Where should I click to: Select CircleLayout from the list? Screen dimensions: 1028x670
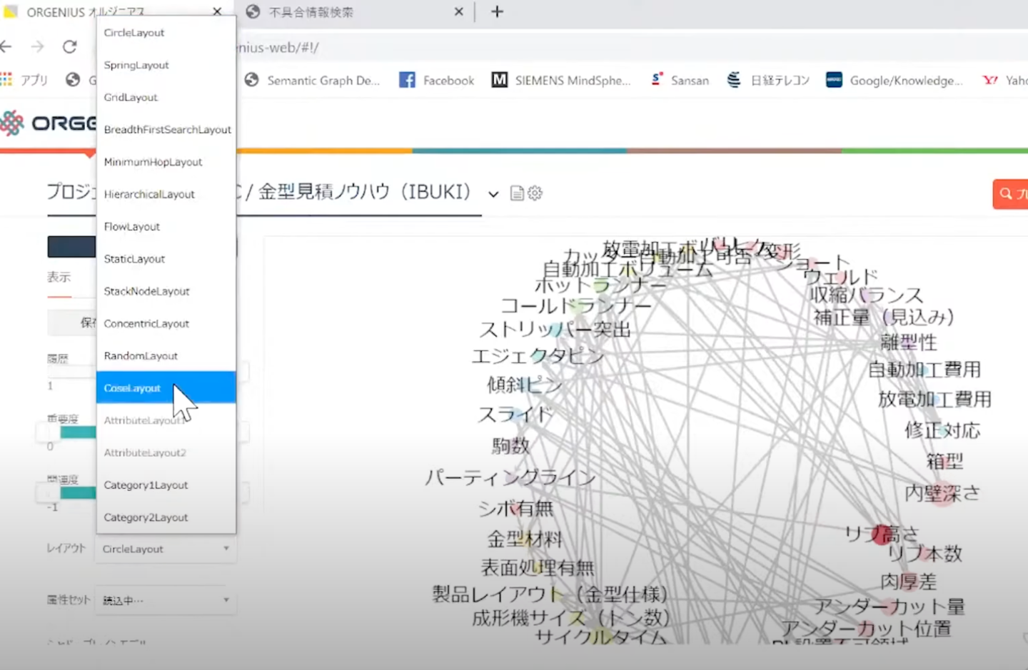166,33
